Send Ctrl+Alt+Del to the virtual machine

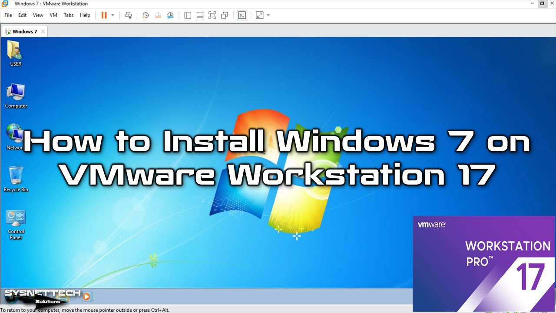pyautogui.click(x=128, y=15)
